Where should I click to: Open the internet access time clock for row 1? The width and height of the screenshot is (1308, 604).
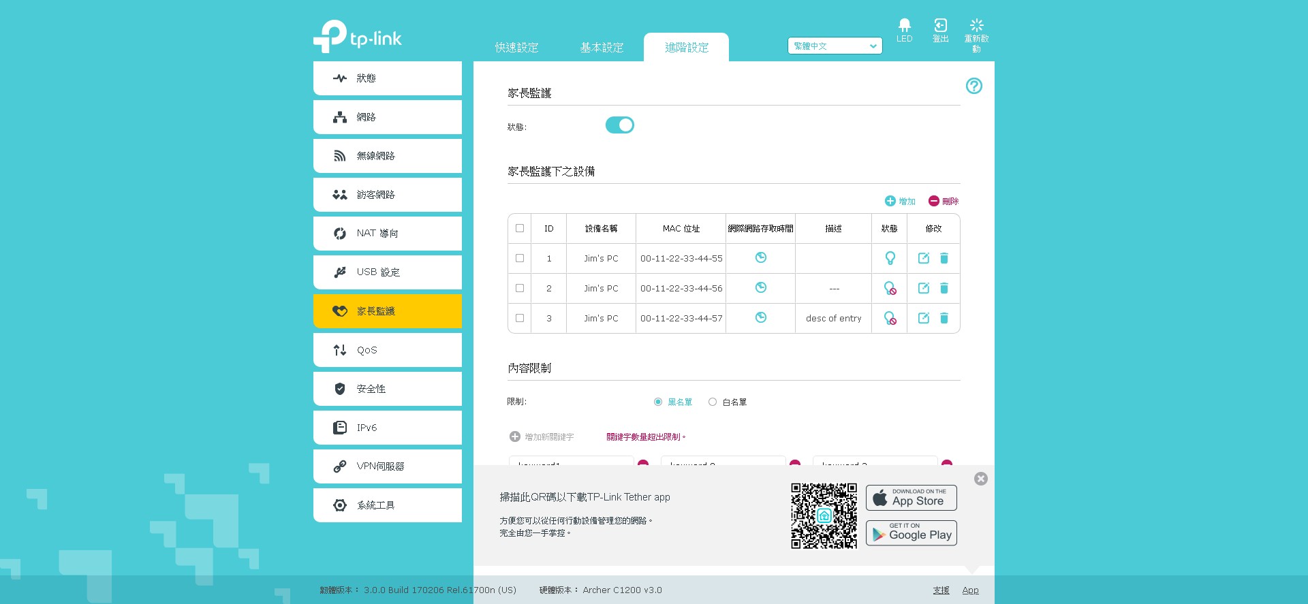760,257
